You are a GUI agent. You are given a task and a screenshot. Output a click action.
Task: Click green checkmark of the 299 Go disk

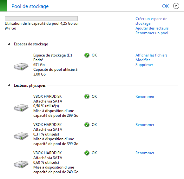tap(87, 96)
